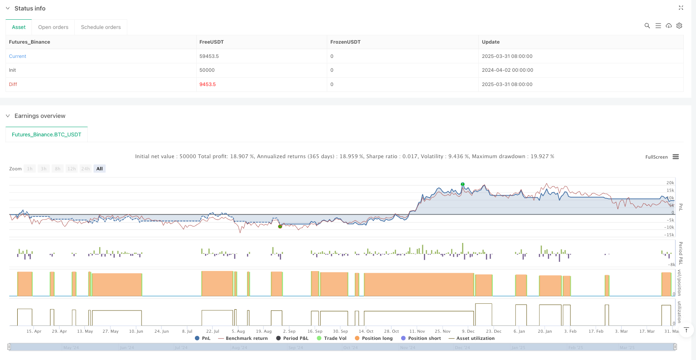Open the list view menu icon
Image resolution: width=696 pixels, height=360 pixels.
658,26
